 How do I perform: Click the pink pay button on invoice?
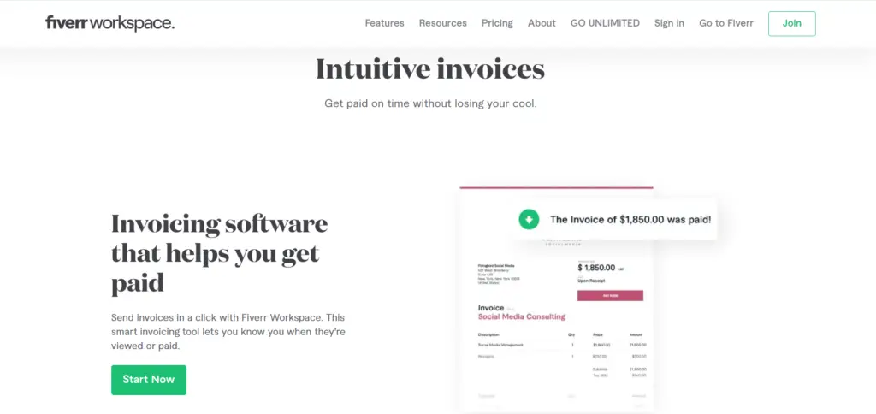[610, 296]
